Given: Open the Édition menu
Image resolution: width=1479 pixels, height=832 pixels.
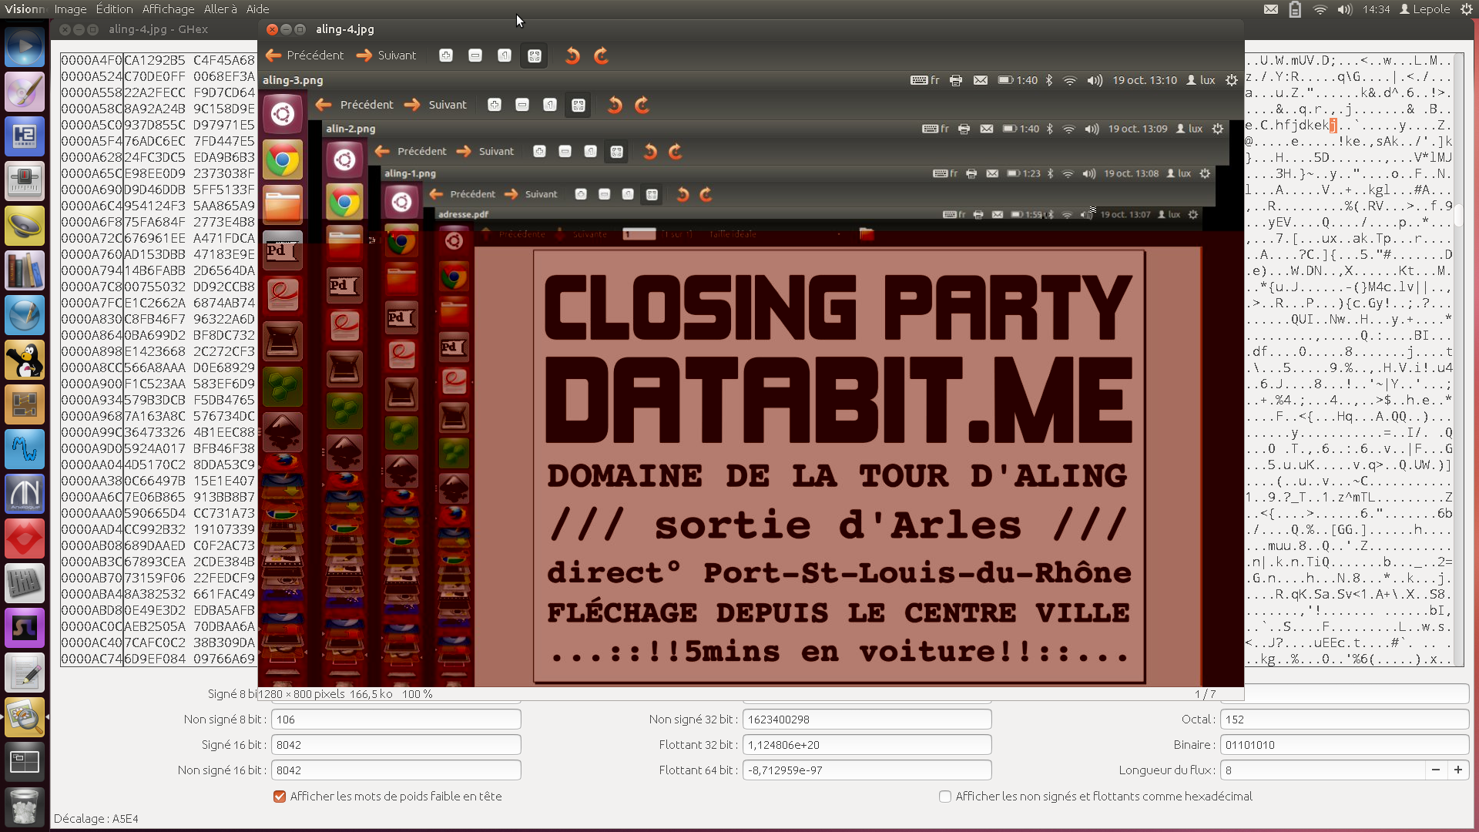Looking at the screenshot, I should pyautogui.click(x=114, y=9).
